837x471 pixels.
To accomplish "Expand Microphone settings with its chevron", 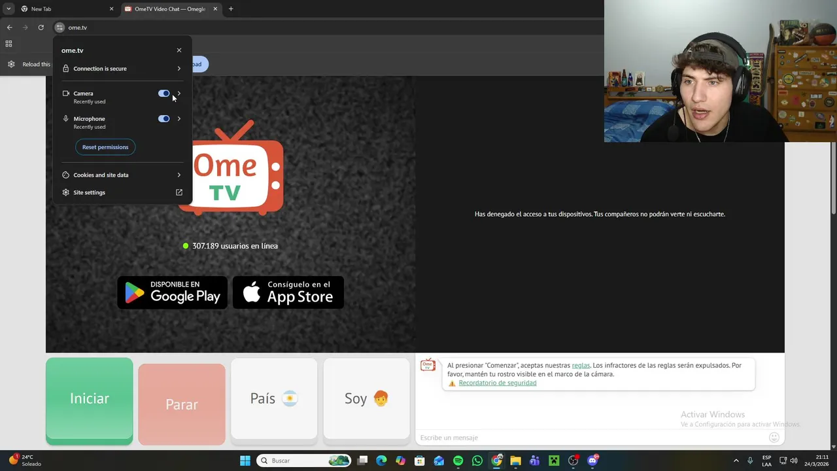I will (179, 119).
